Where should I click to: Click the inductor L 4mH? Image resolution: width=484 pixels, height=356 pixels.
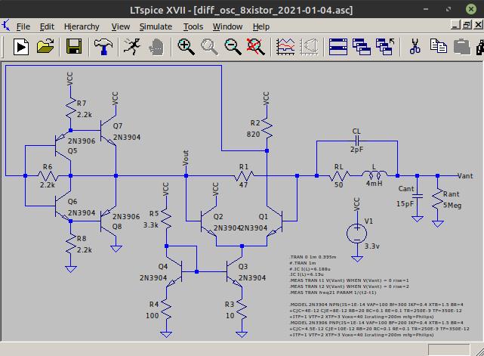click(x=374, y=175)
